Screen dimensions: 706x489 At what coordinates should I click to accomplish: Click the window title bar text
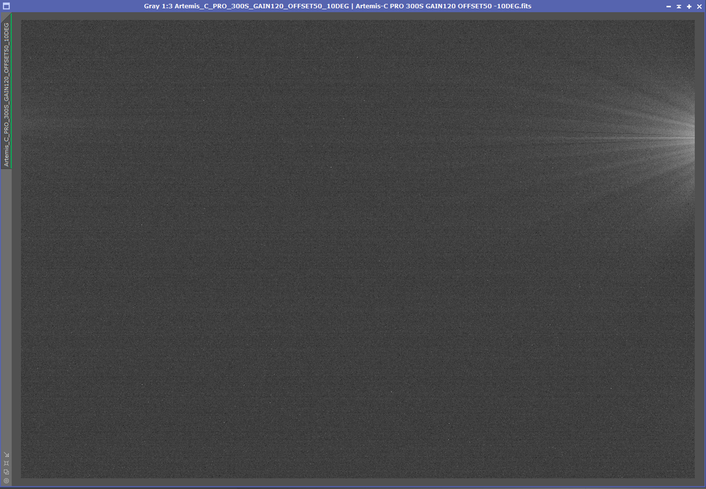coord(337,6)
